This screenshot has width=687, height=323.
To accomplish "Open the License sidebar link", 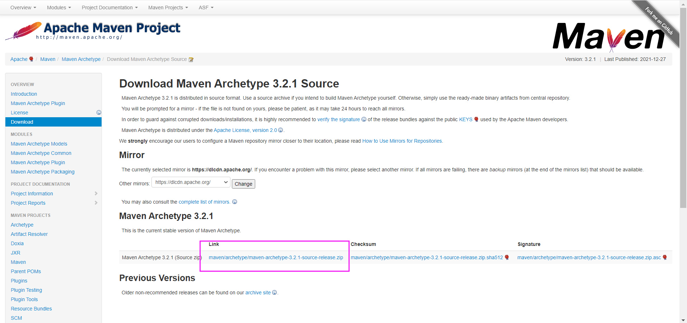I will coord(19,113).
